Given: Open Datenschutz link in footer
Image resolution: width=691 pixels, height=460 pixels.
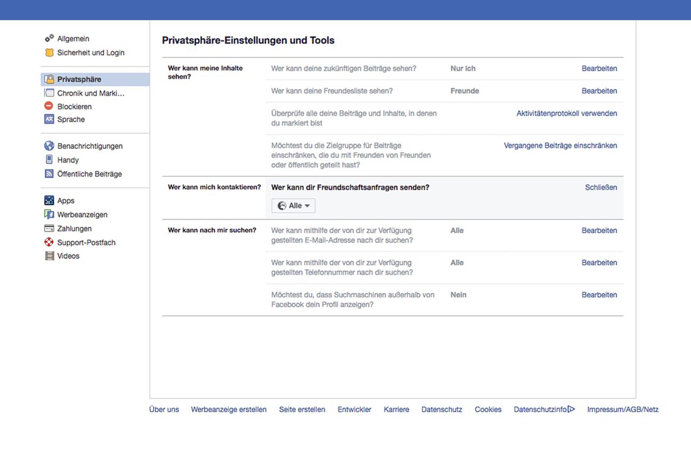Looking at the screenshot, I should (441, 409).
